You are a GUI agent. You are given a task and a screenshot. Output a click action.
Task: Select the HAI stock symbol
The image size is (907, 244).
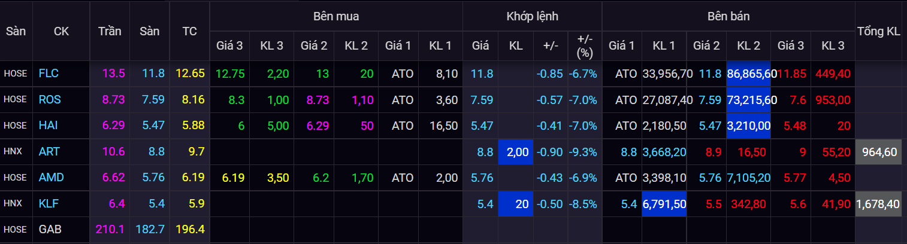coord(49,126)
